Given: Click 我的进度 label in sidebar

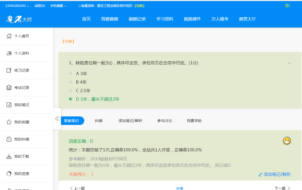Looking at the screenshot, I should point(21,174).
